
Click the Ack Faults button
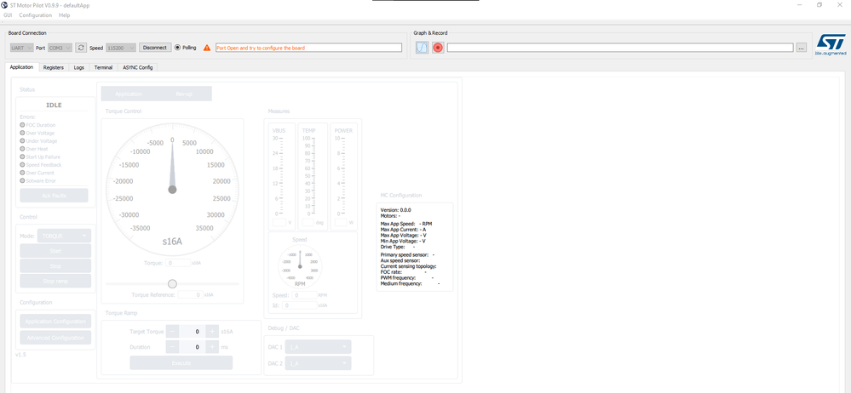point(55,196)
